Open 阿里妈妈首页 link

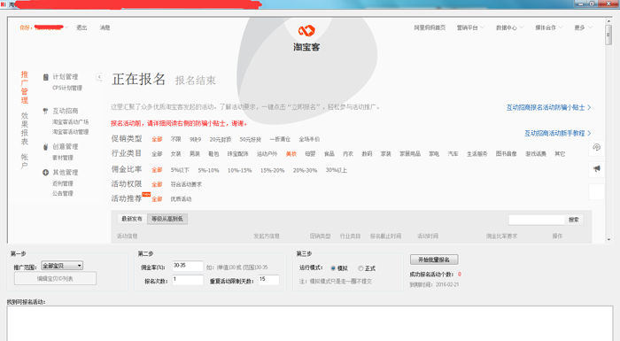[x=430, y=27]
